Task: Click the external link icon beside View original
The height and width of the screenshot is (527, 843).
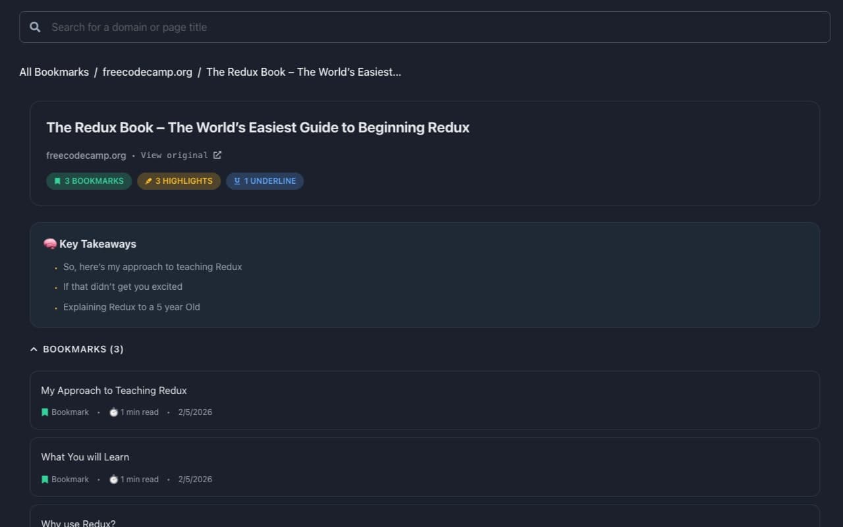Action: (x=217, y=154)
